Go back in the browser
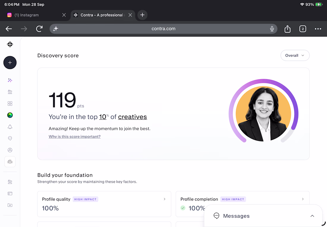The width and height of the screenshot is (327, 227). point(9,29)
